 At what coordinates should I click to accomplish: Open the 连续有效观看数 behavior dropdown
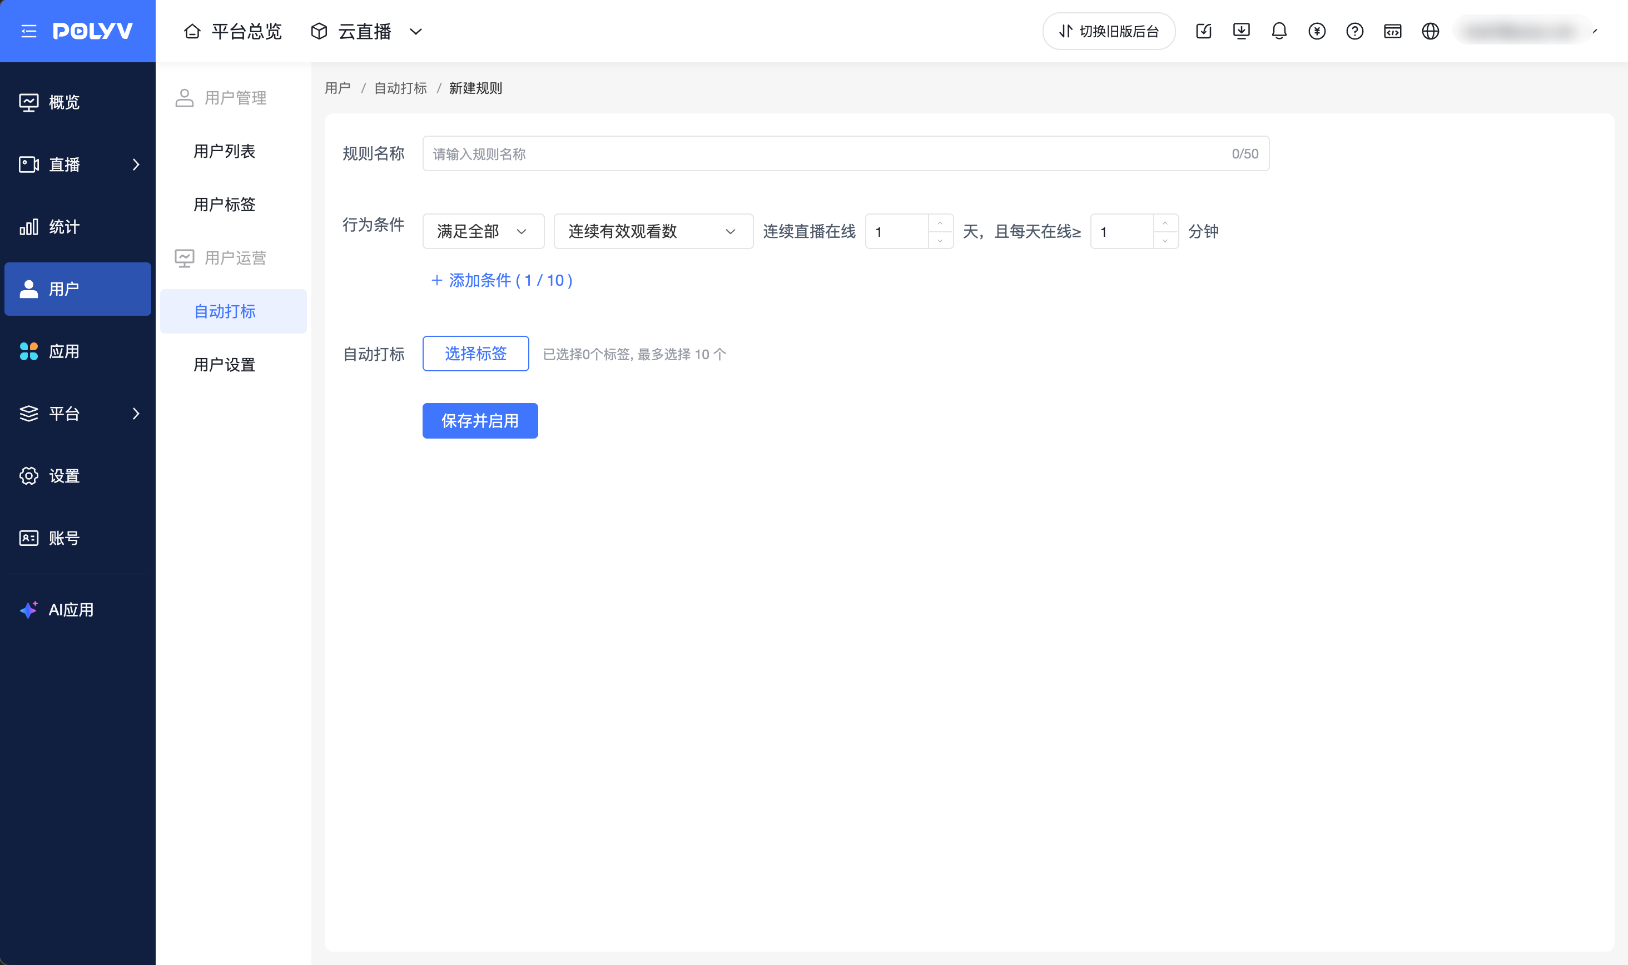653,231
